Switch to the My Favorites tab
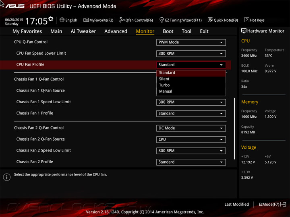 coord(27,31)
